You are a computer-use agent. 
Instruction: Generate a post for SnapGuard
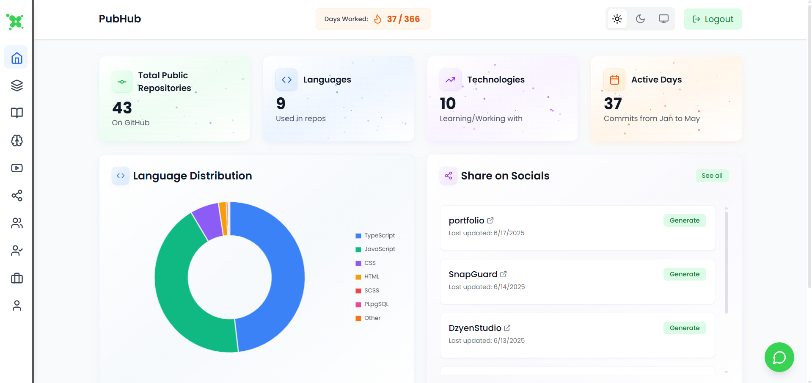point(685,274)
